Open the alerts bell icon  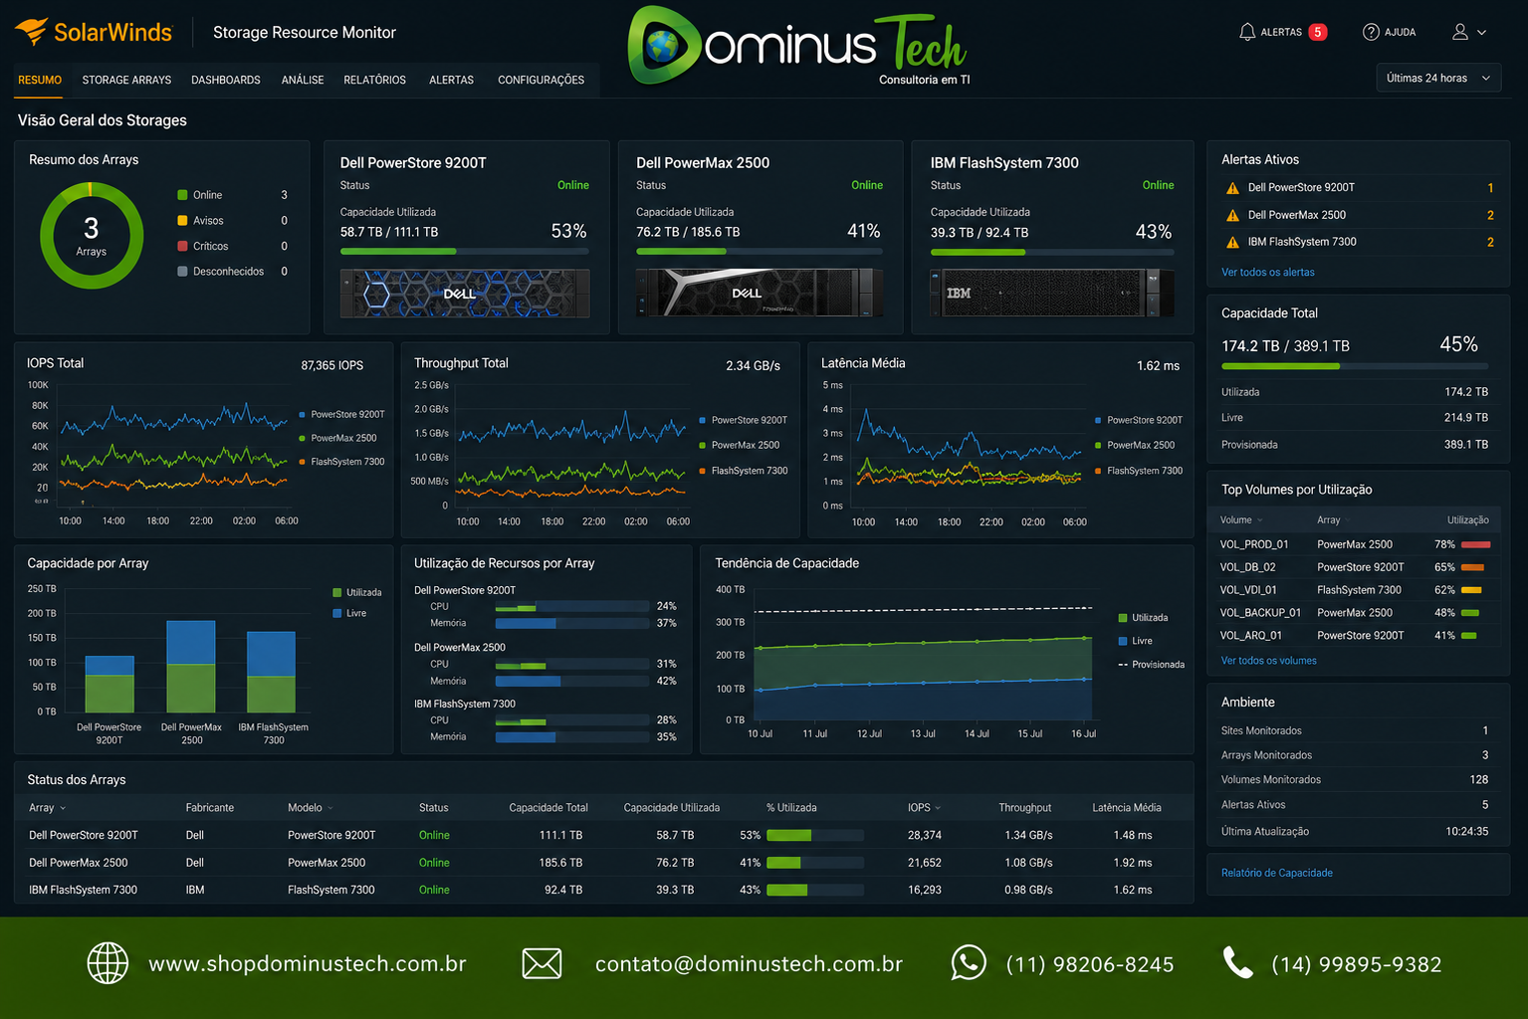pos(1246,32)
